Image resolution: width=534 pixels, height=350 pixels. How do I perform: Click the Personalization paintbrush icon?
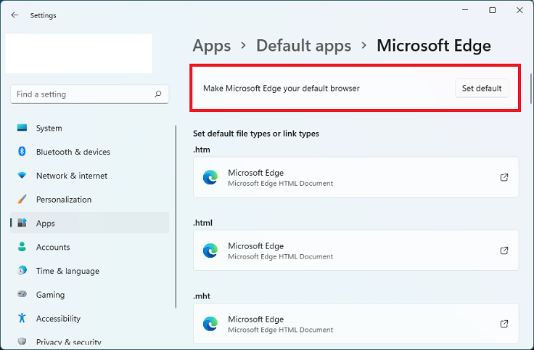pos(22,199)
